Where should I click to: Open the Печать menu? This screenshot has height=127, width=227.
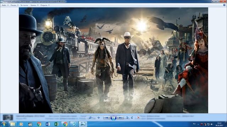[x=13, y=5]
